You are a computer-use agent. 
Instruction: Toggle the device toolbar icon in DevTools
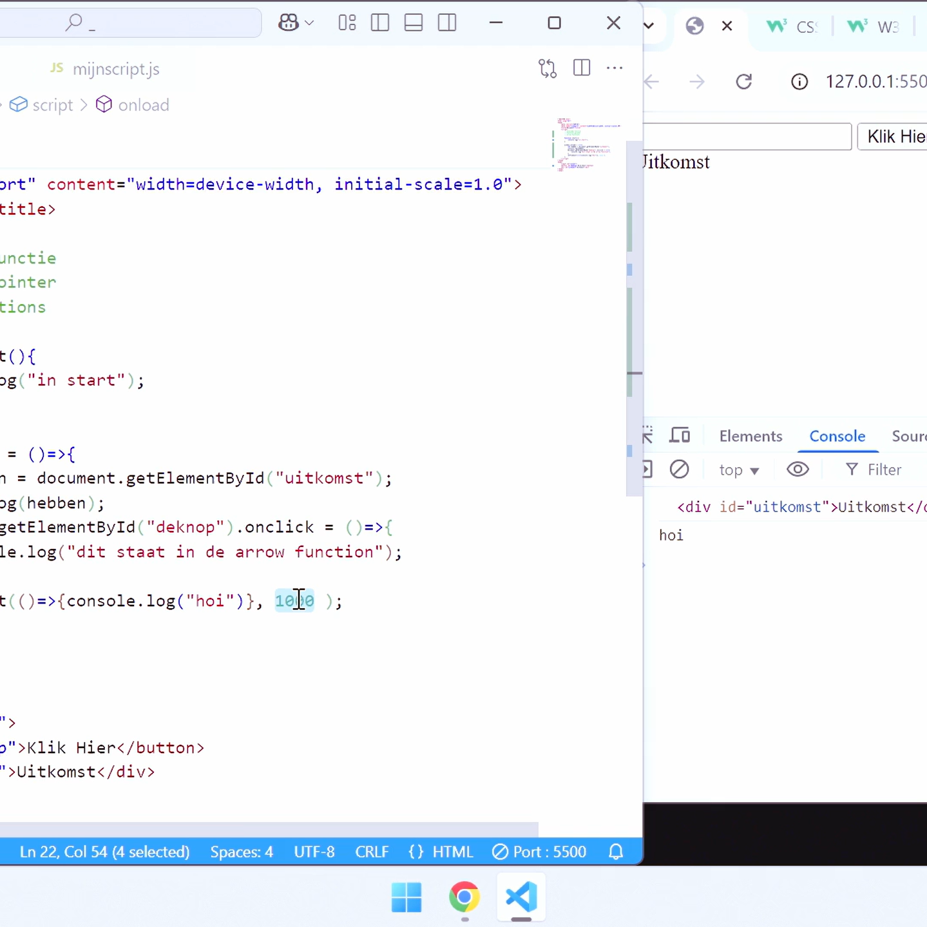tap(679, 436)
